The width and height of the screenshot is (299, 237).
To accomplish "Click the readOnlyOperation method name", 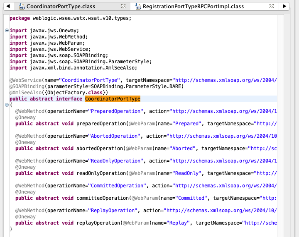I will point(101,173).
